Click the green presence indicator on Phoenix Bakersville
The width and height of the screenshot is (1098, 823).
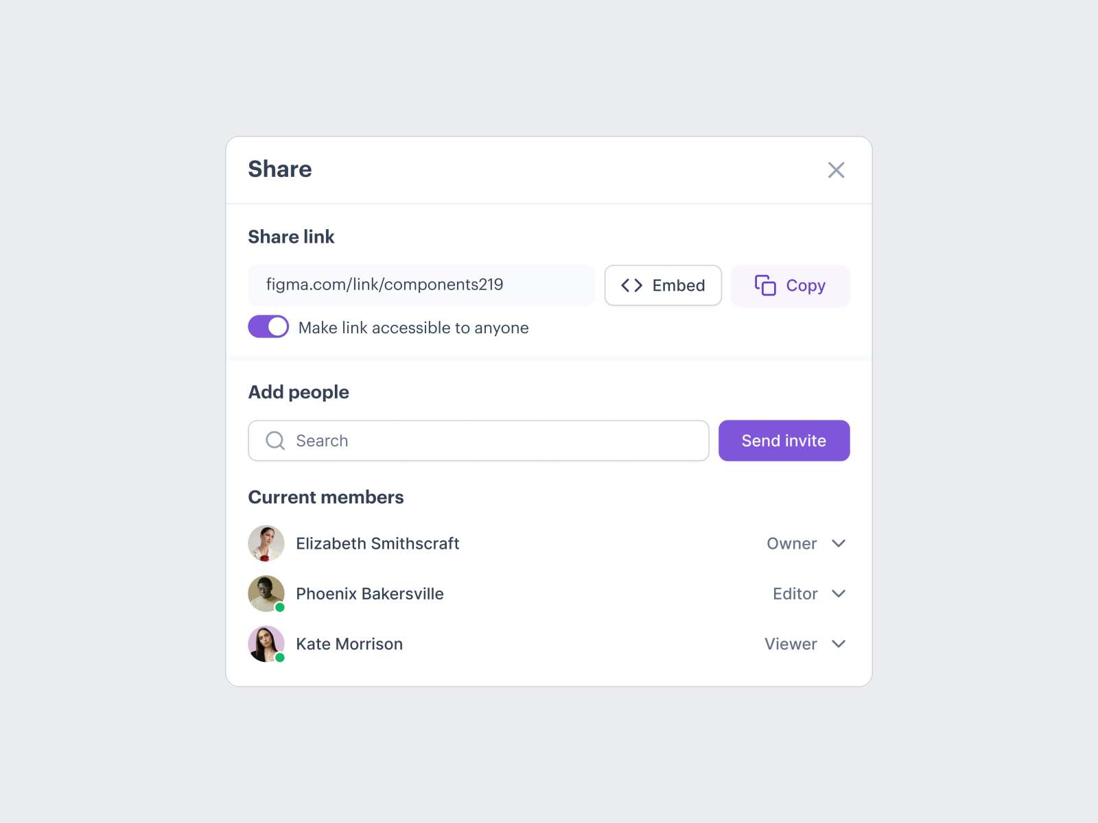[x=279, y=607]
